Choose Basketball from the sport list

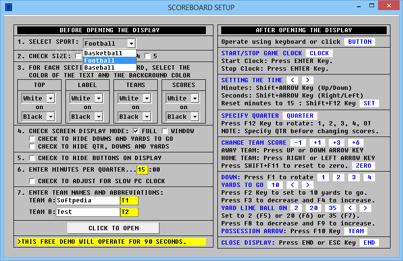(x=110, y=53)
